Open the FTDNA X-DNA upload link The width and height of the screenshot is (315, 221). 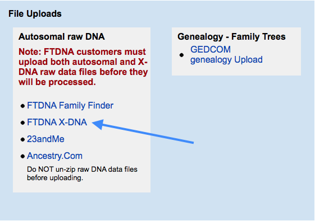click(57, 123)
